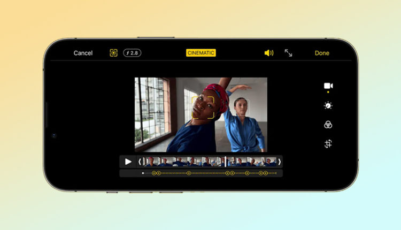This screenshot has width=401, height=230.
Task: Select the video camera editing tool
Action: 328,86
